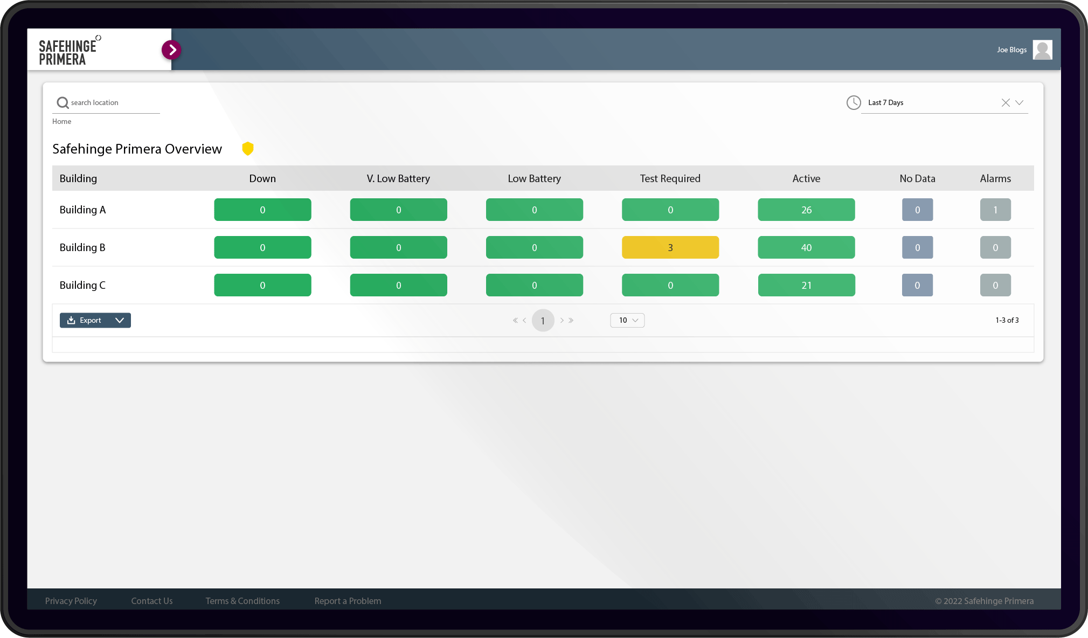Click Building A No Data badge
1088x638 pixels.
tap(917, 210)
